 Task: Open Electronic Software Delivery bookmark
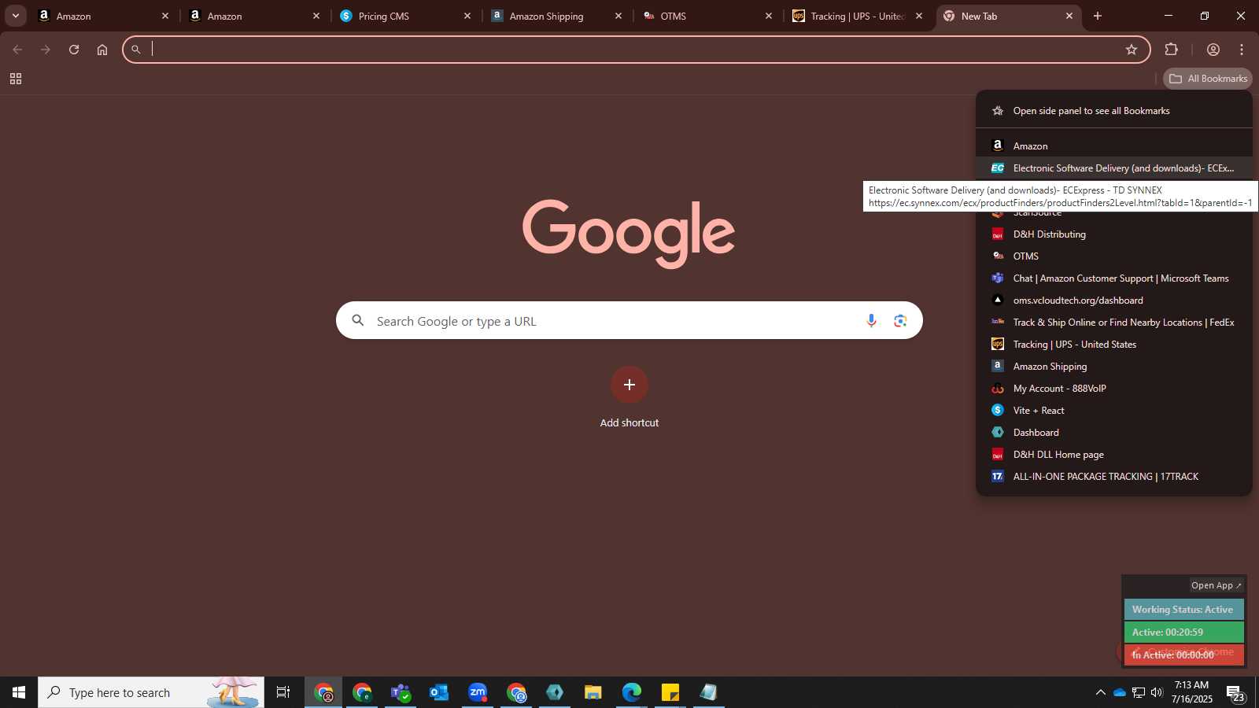(x=1113, y=168)
